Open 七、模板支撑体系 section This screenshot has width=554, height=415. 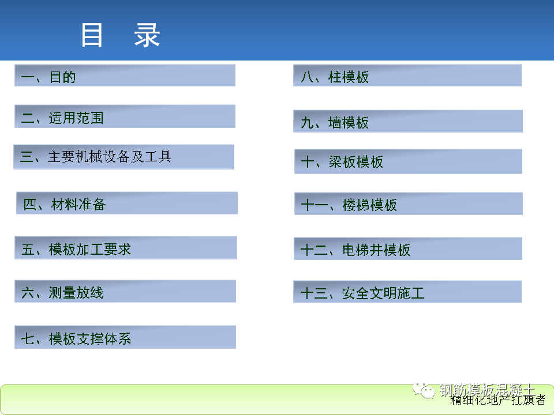coord(125,337)
